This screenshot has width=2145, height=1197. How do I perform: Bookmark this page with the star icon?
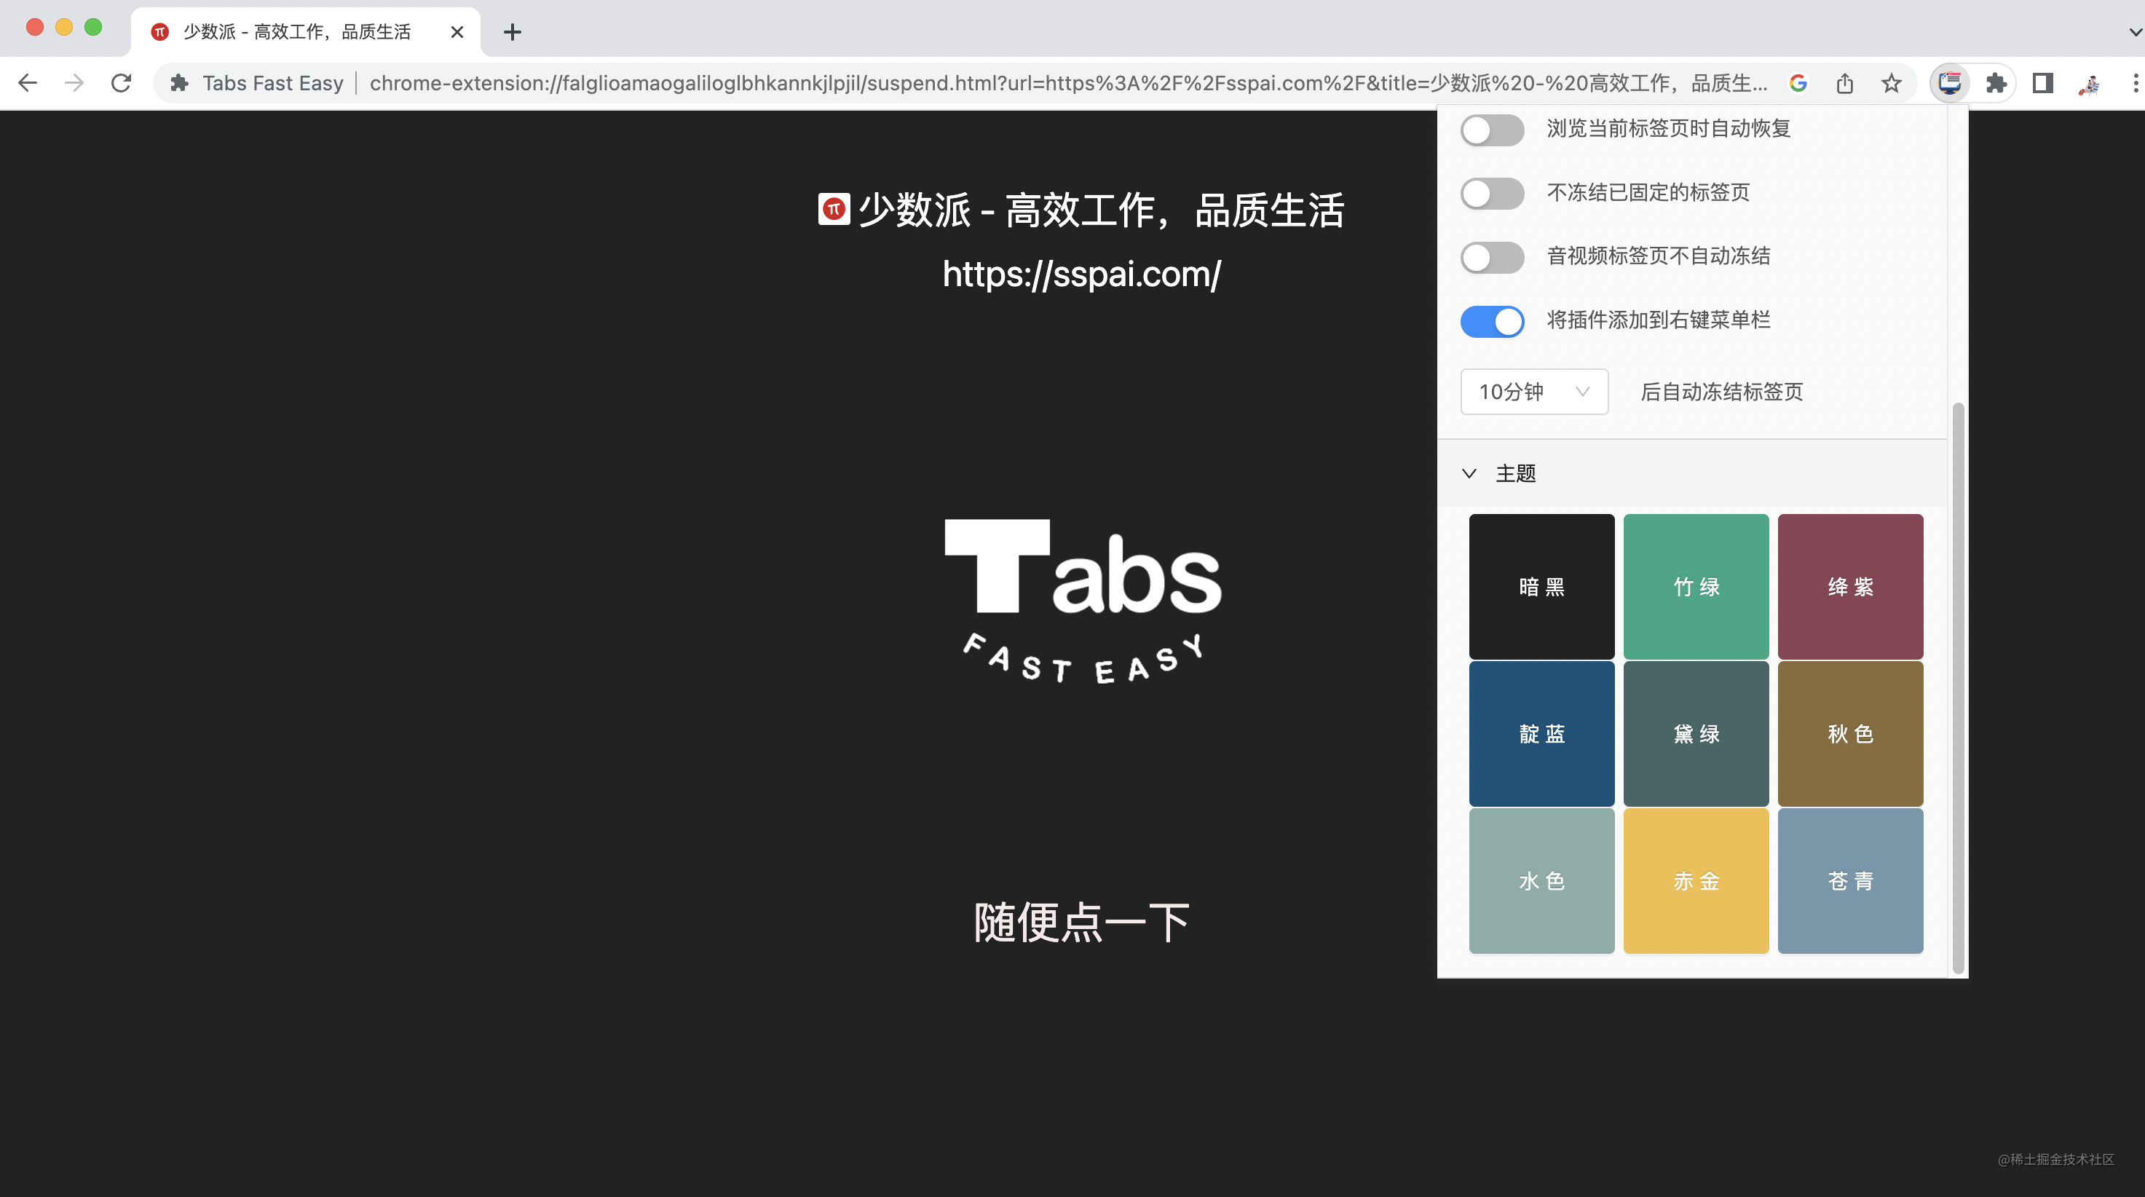coord(1891,82)
